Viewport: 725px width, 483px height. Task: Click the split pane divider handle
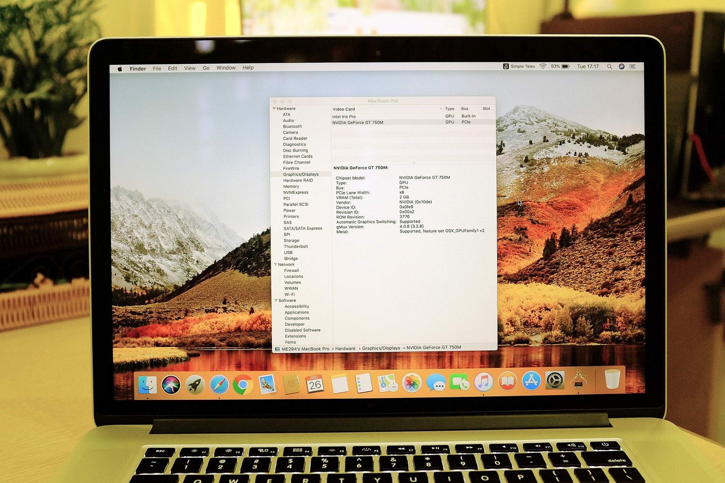tap(414, 163)
